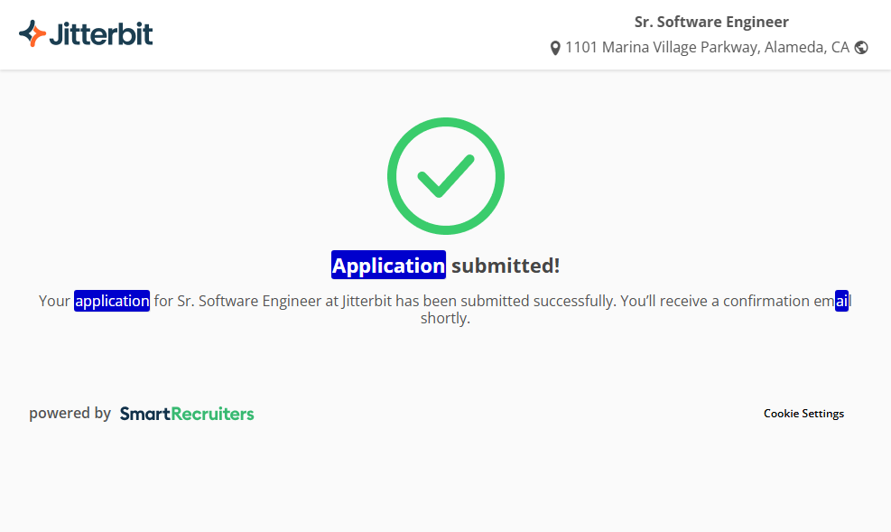Click the green checkmark success icon
Viewport: 891px width, 532px height.
click(x=445, y=176)
